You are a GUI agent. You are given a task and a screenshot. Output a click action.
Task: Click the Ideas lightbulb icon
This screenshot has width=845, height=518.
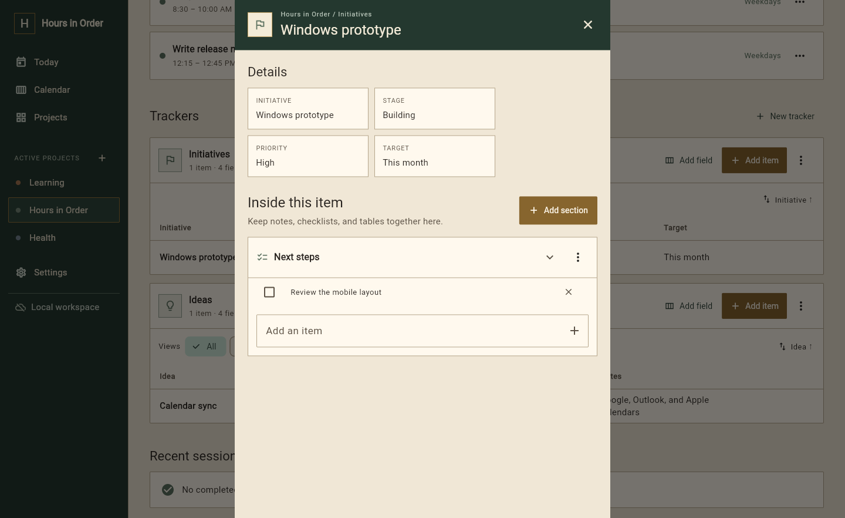click(x=170, y=306)
